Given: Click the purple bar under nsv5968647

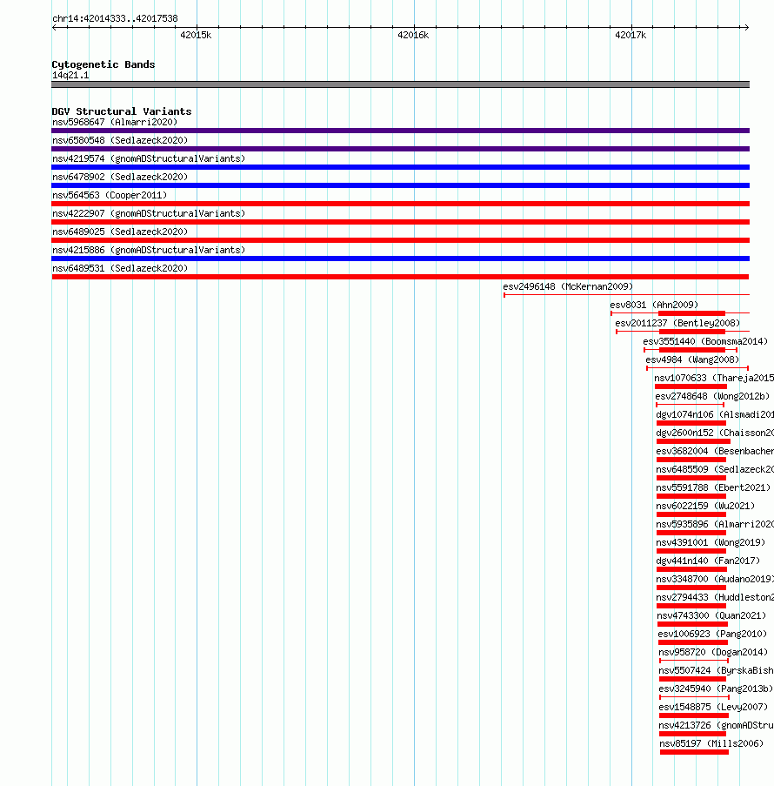Looking at the screenshot, I should pyautogui.click(x=400, y=131).
